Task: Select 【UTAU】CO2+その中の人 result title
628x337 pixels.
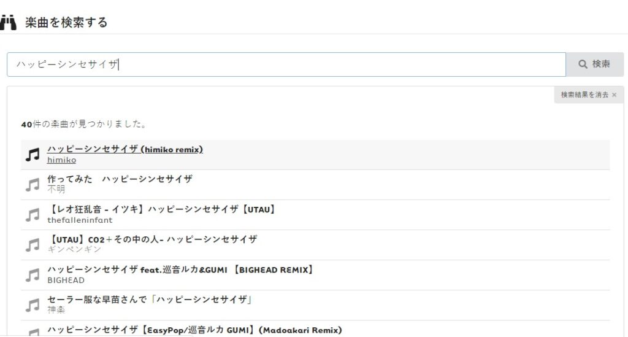Action: 152,239
